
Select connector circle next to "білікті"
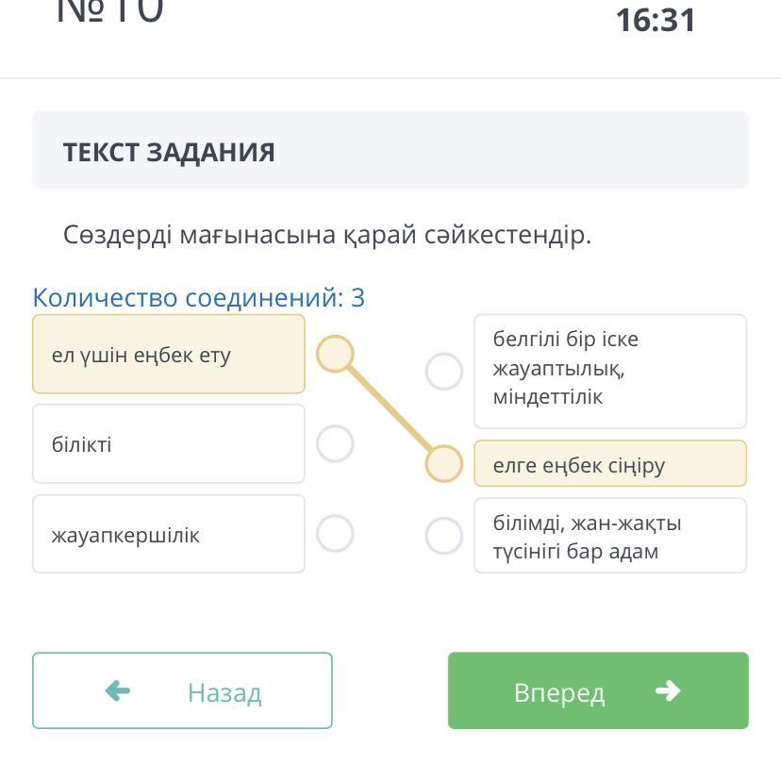(x=335, y=443)
